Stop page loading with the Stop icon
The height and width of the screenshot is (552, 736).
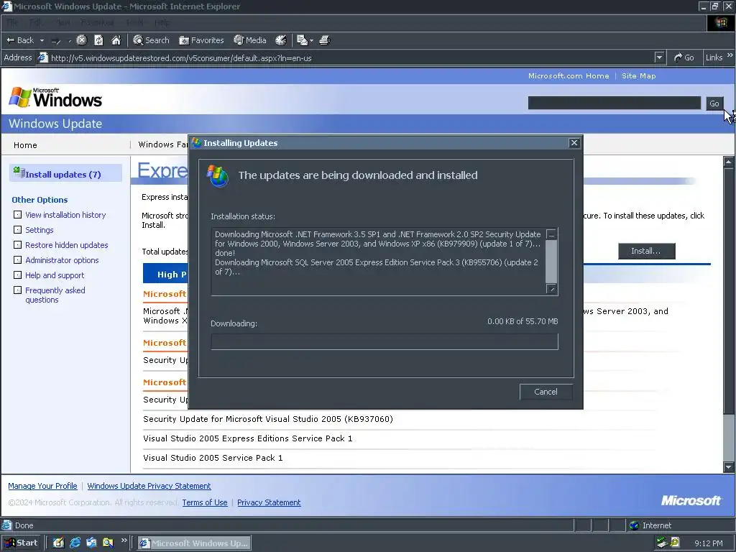[81, 40]
